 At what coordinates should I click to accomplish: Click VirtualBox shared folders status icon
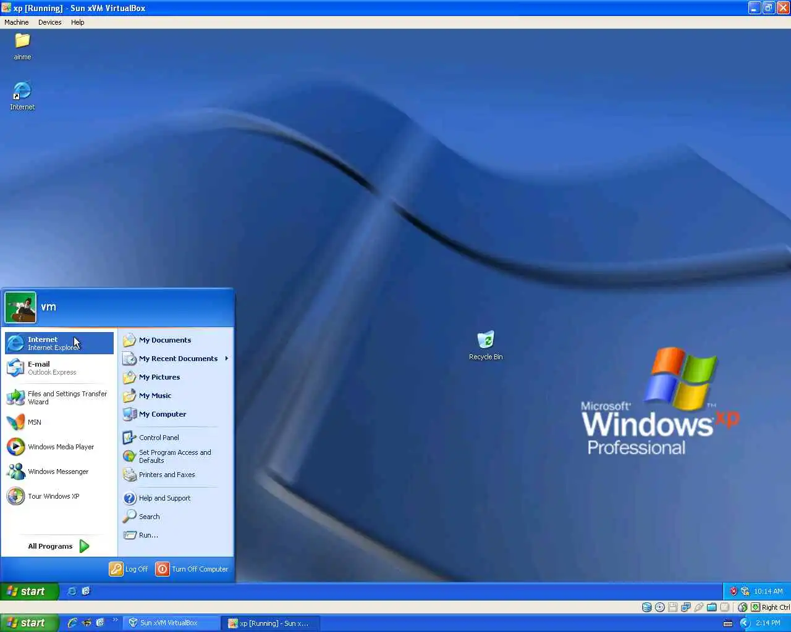tap(711, 607)
